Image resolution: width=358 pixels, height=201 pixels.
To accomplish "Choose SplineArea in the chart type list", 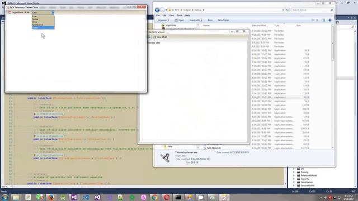I will coord(43,25).
